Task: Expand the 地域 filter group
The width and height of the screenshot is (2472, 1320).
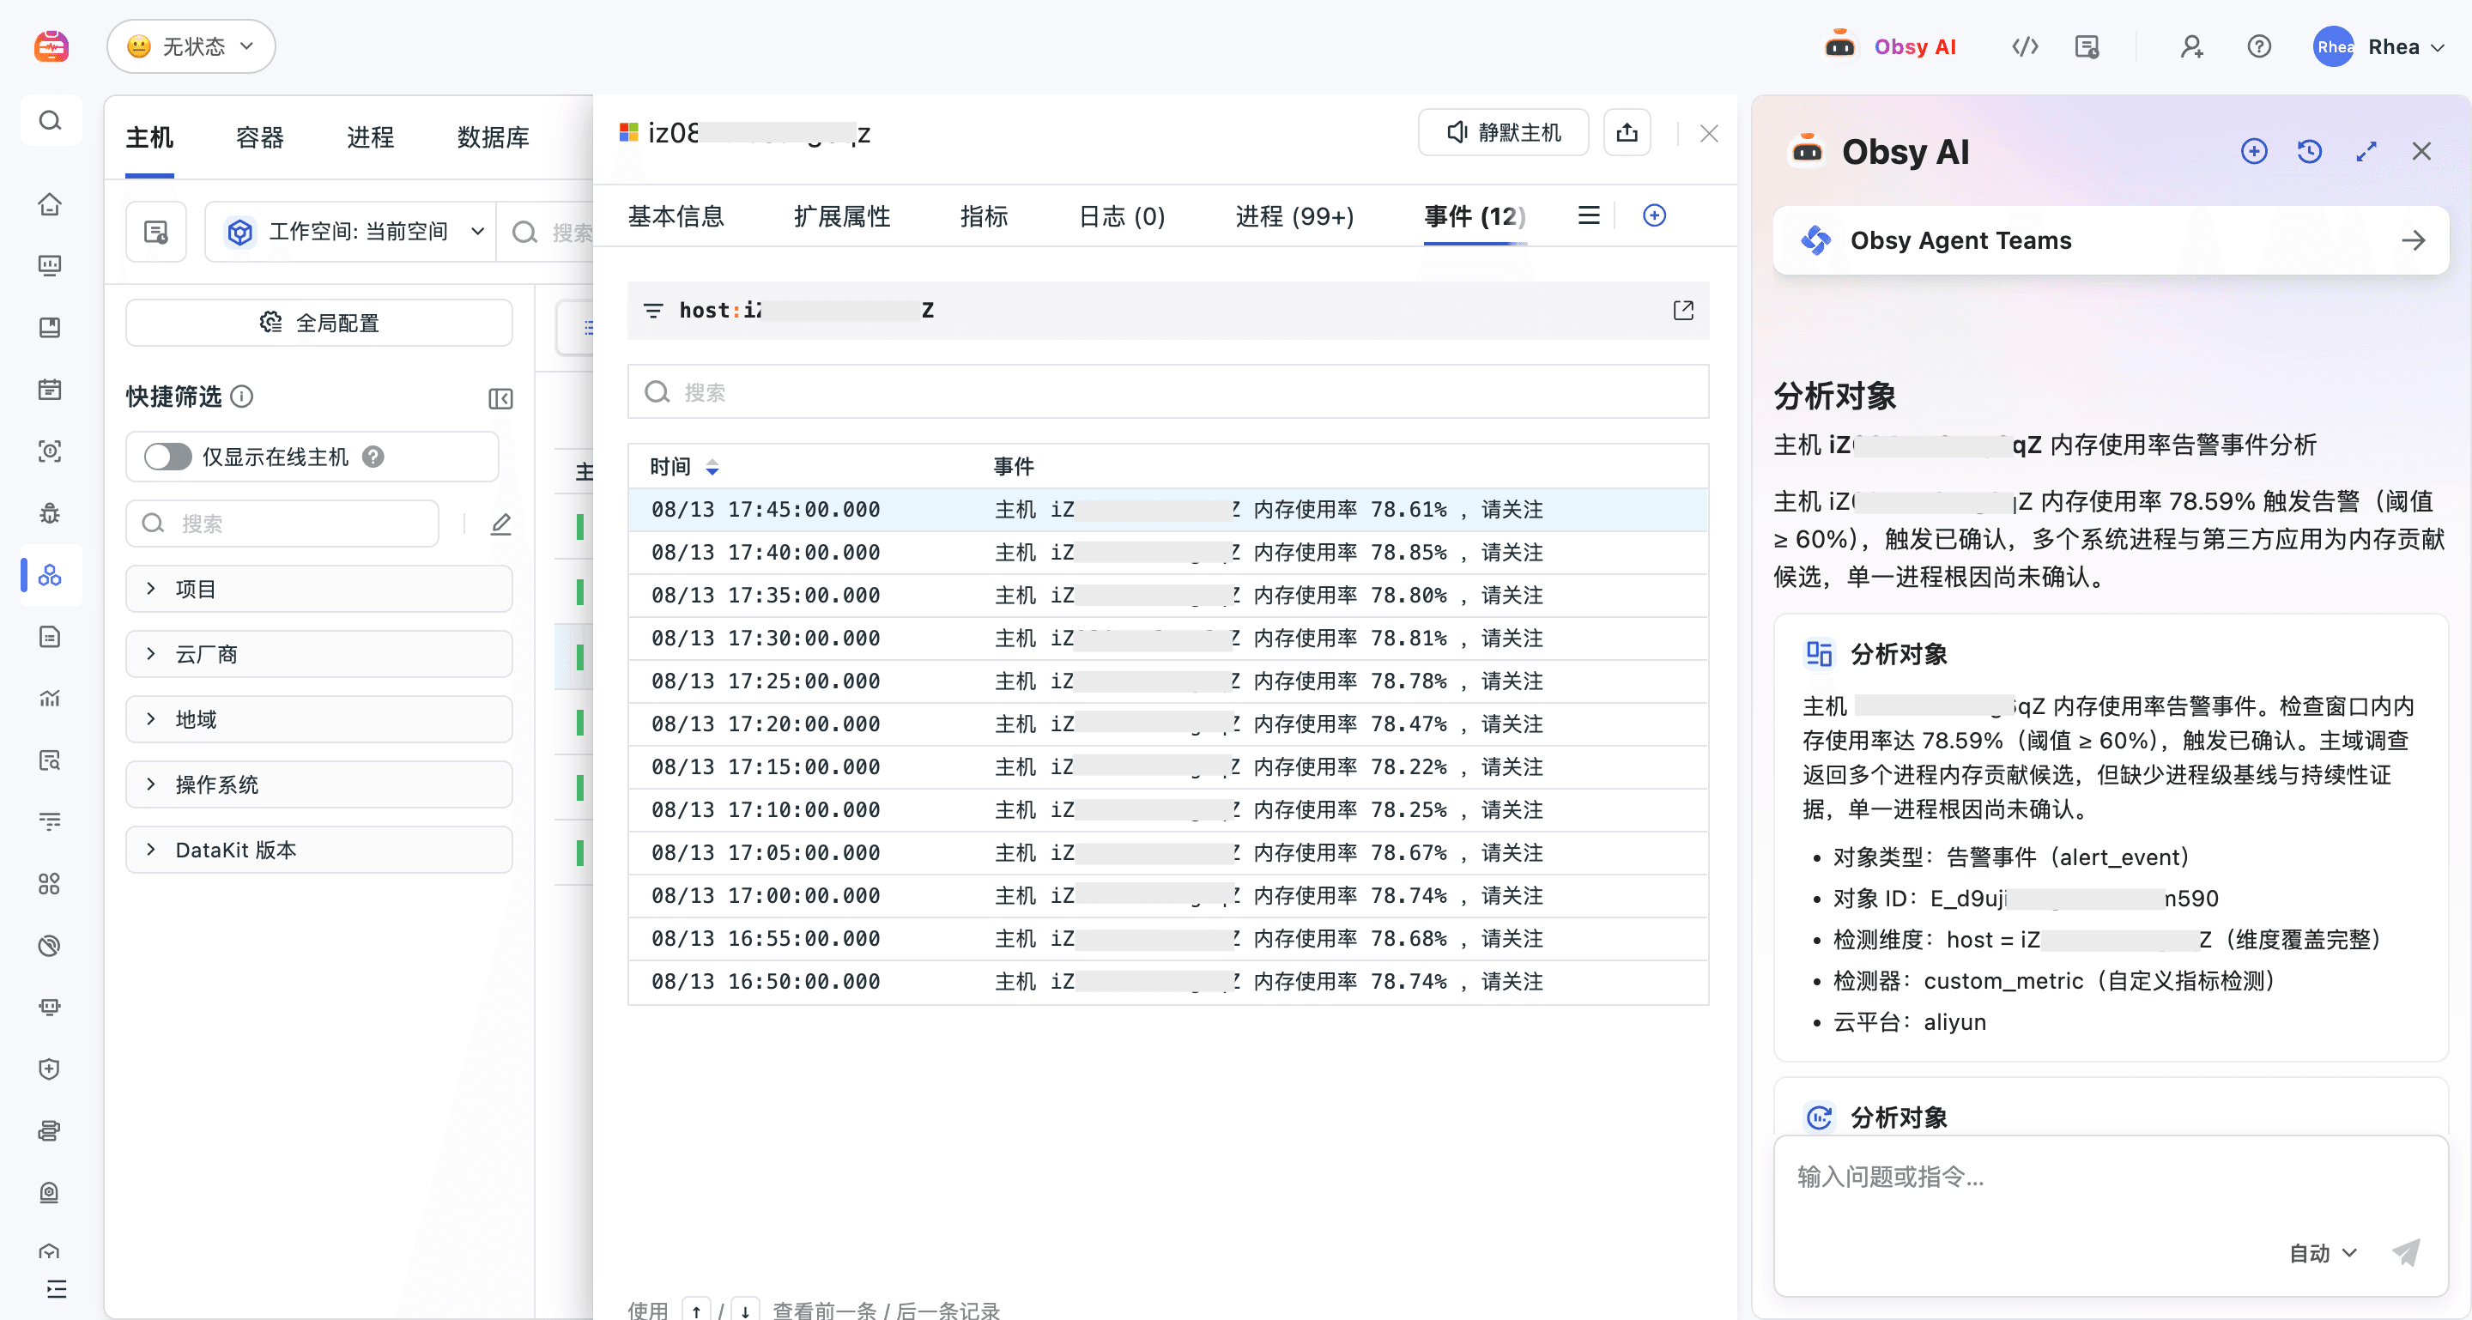Action: pyautogui.click(x=318, y=719)
